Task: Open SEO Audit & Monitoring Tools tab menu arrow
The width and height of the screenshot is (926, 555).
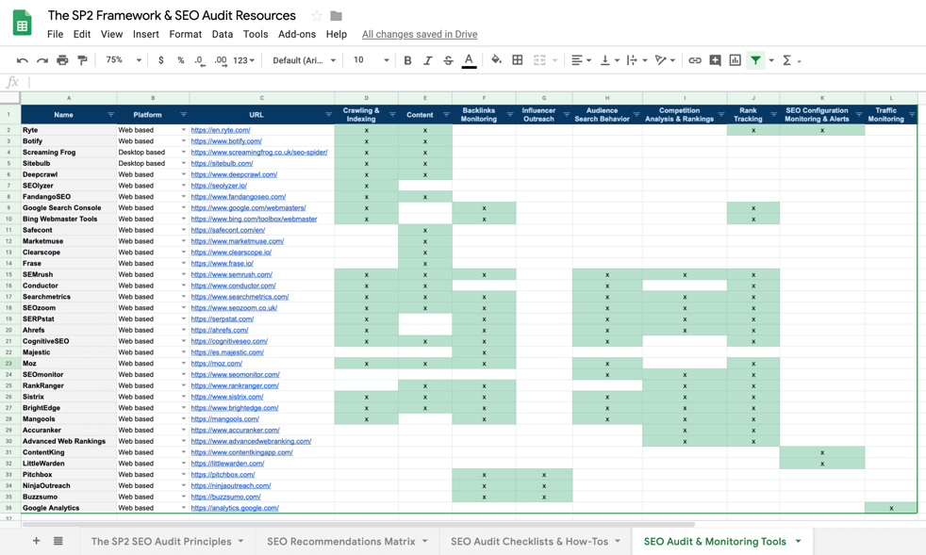Action: click(798, 542)
